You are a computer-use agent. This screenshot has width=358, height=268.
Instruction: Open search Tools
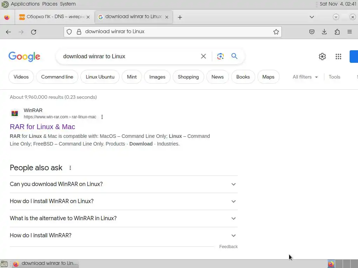[x=334, y=77]
